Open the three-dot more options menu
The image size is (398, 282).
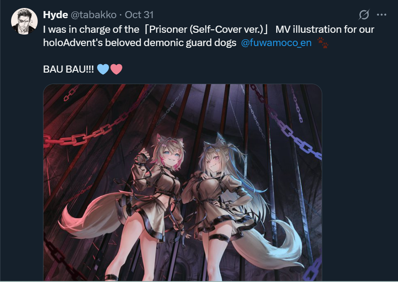[382, 15]
